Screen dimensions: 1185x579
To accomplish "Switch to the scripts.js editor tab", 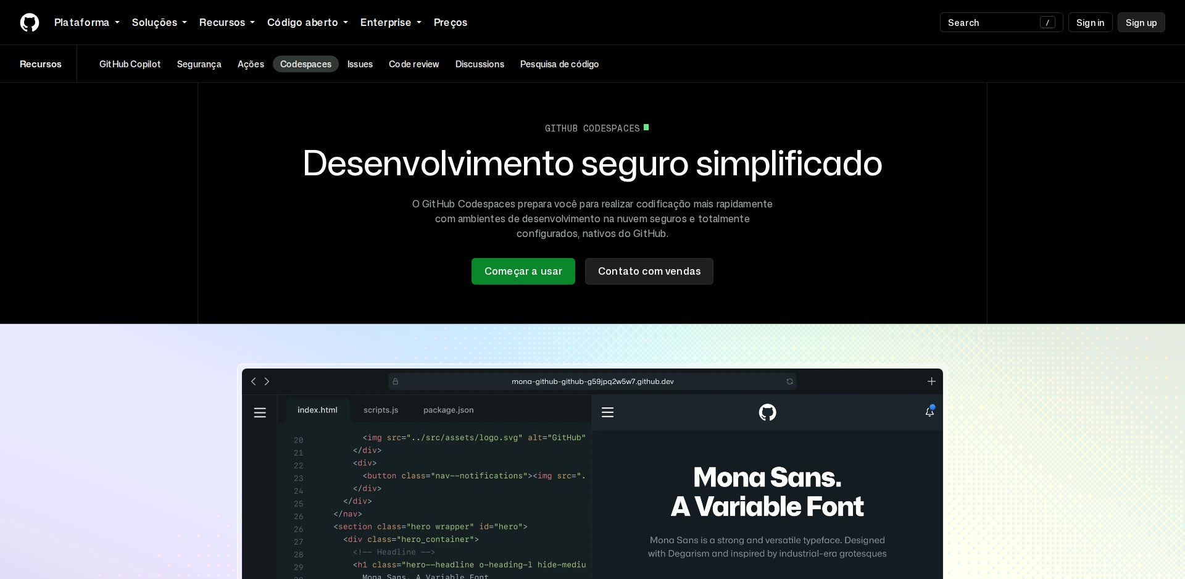I will click(381, 410).
